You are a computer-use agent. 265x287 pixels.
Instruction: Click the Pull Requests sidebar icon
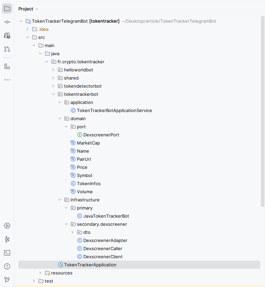(x=7, y=49)
